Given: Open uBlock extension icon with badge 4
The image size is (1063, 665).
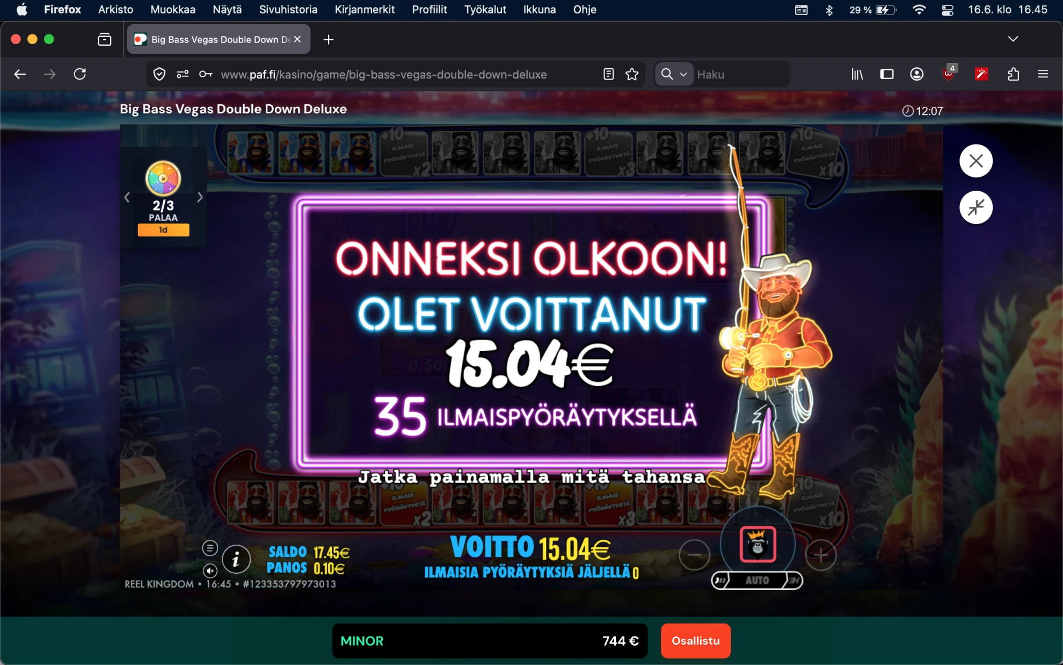Looking at the screenshot, I should [x=949, y=73].
